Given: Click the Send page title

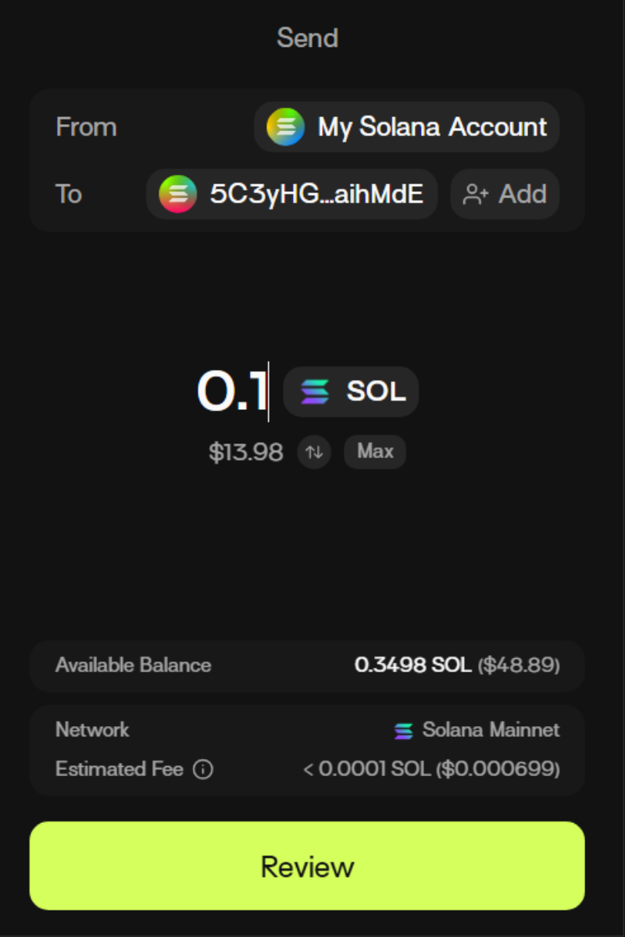Looking at the screenshot, I should tap(308, 37).
